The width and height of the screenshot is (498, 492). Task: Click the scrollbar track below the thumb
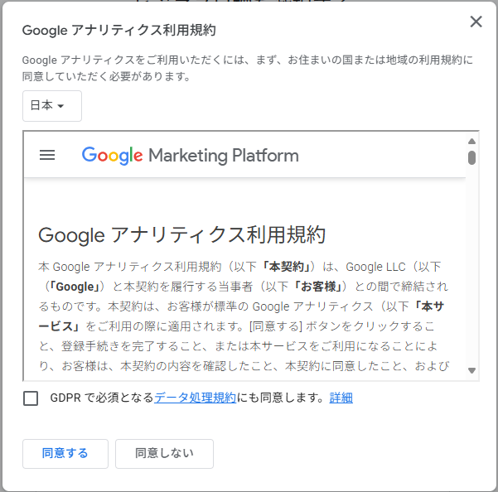[x=471, y=265]
